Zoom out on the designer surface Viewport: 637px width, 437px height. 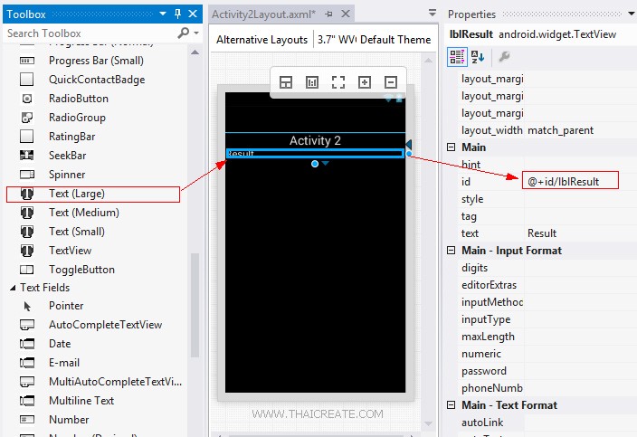391,82
